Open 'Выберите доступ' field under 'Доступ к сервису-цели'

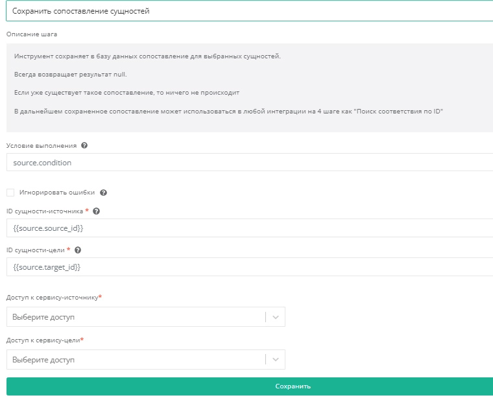tap(136, 360)
